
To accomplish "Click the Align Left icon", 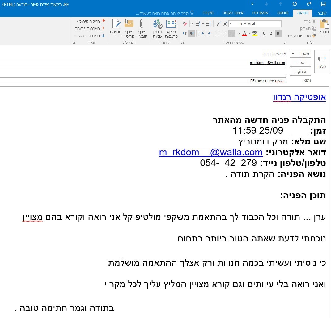I will [x=218, y=33].
